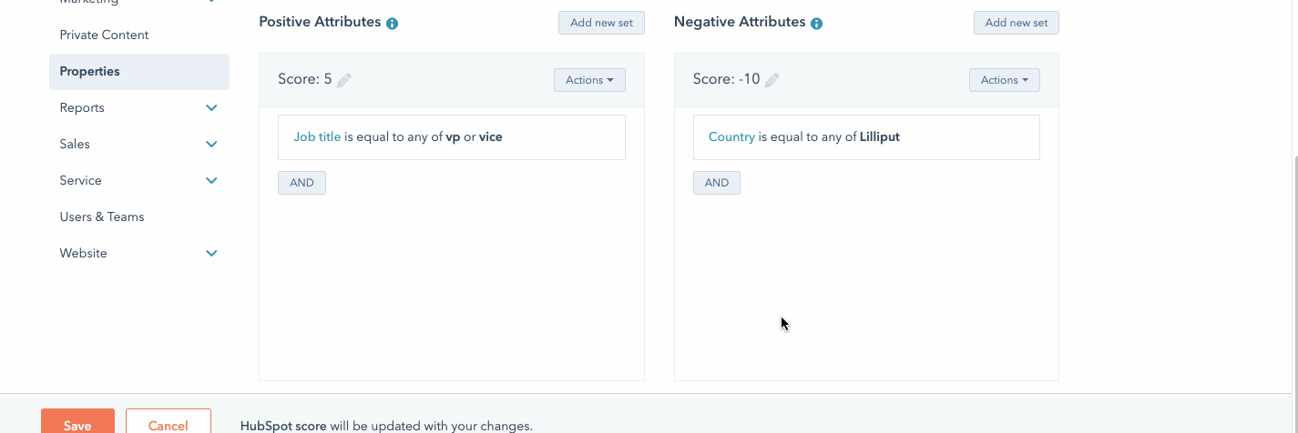Click info icon next to Positive Attributes

coord(392,24)
